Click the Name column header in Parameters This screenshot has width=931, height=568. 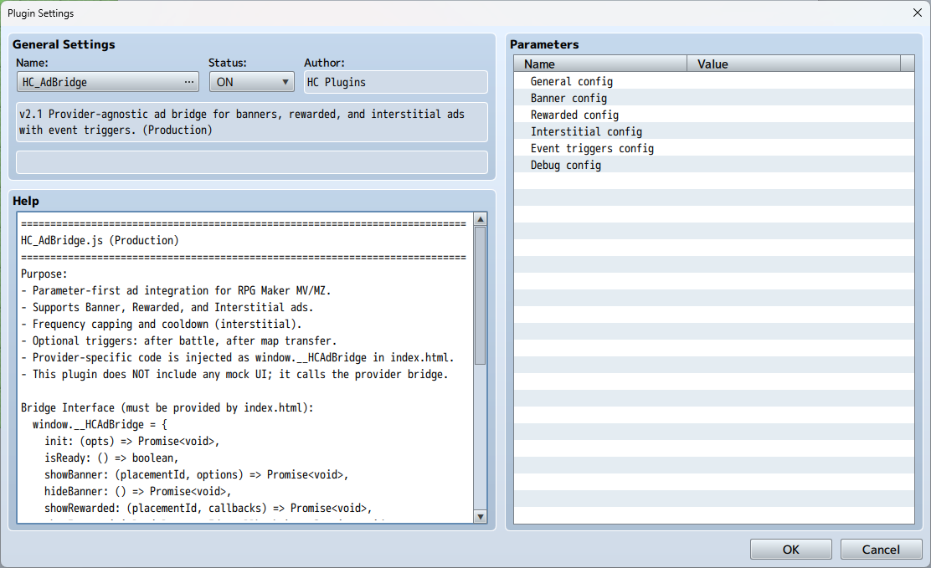point(600,64)
